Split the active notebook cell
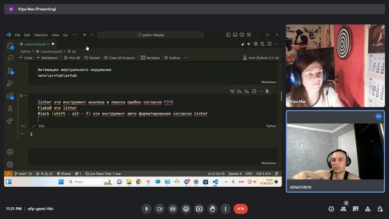 coord(254,91)
